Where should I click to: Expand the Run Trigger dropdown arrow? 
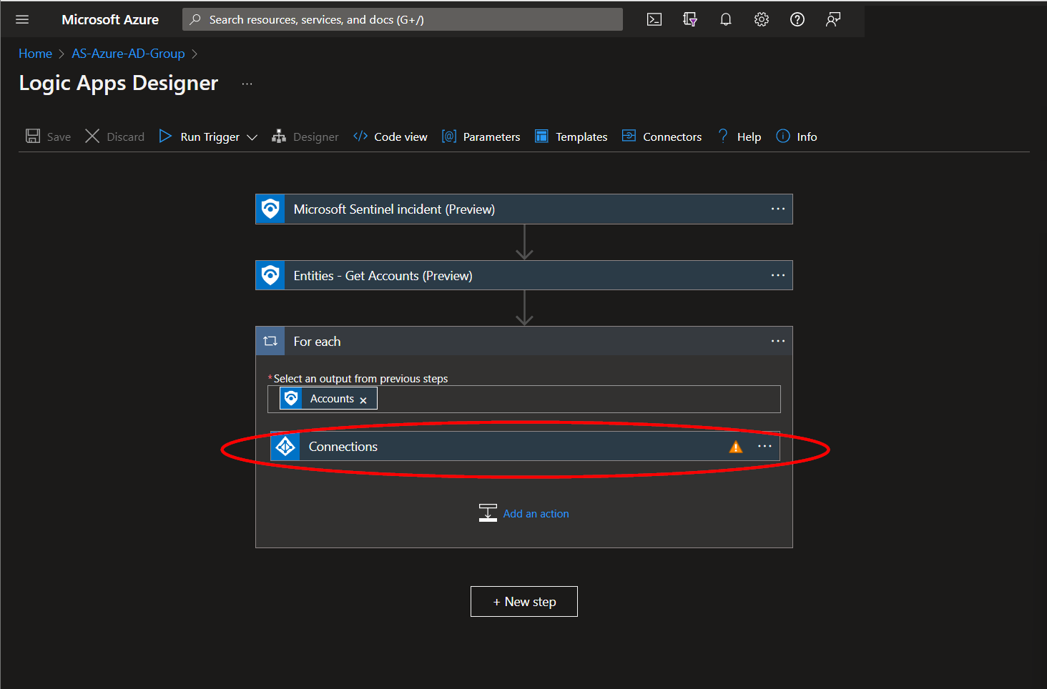[x=252, y=137]
